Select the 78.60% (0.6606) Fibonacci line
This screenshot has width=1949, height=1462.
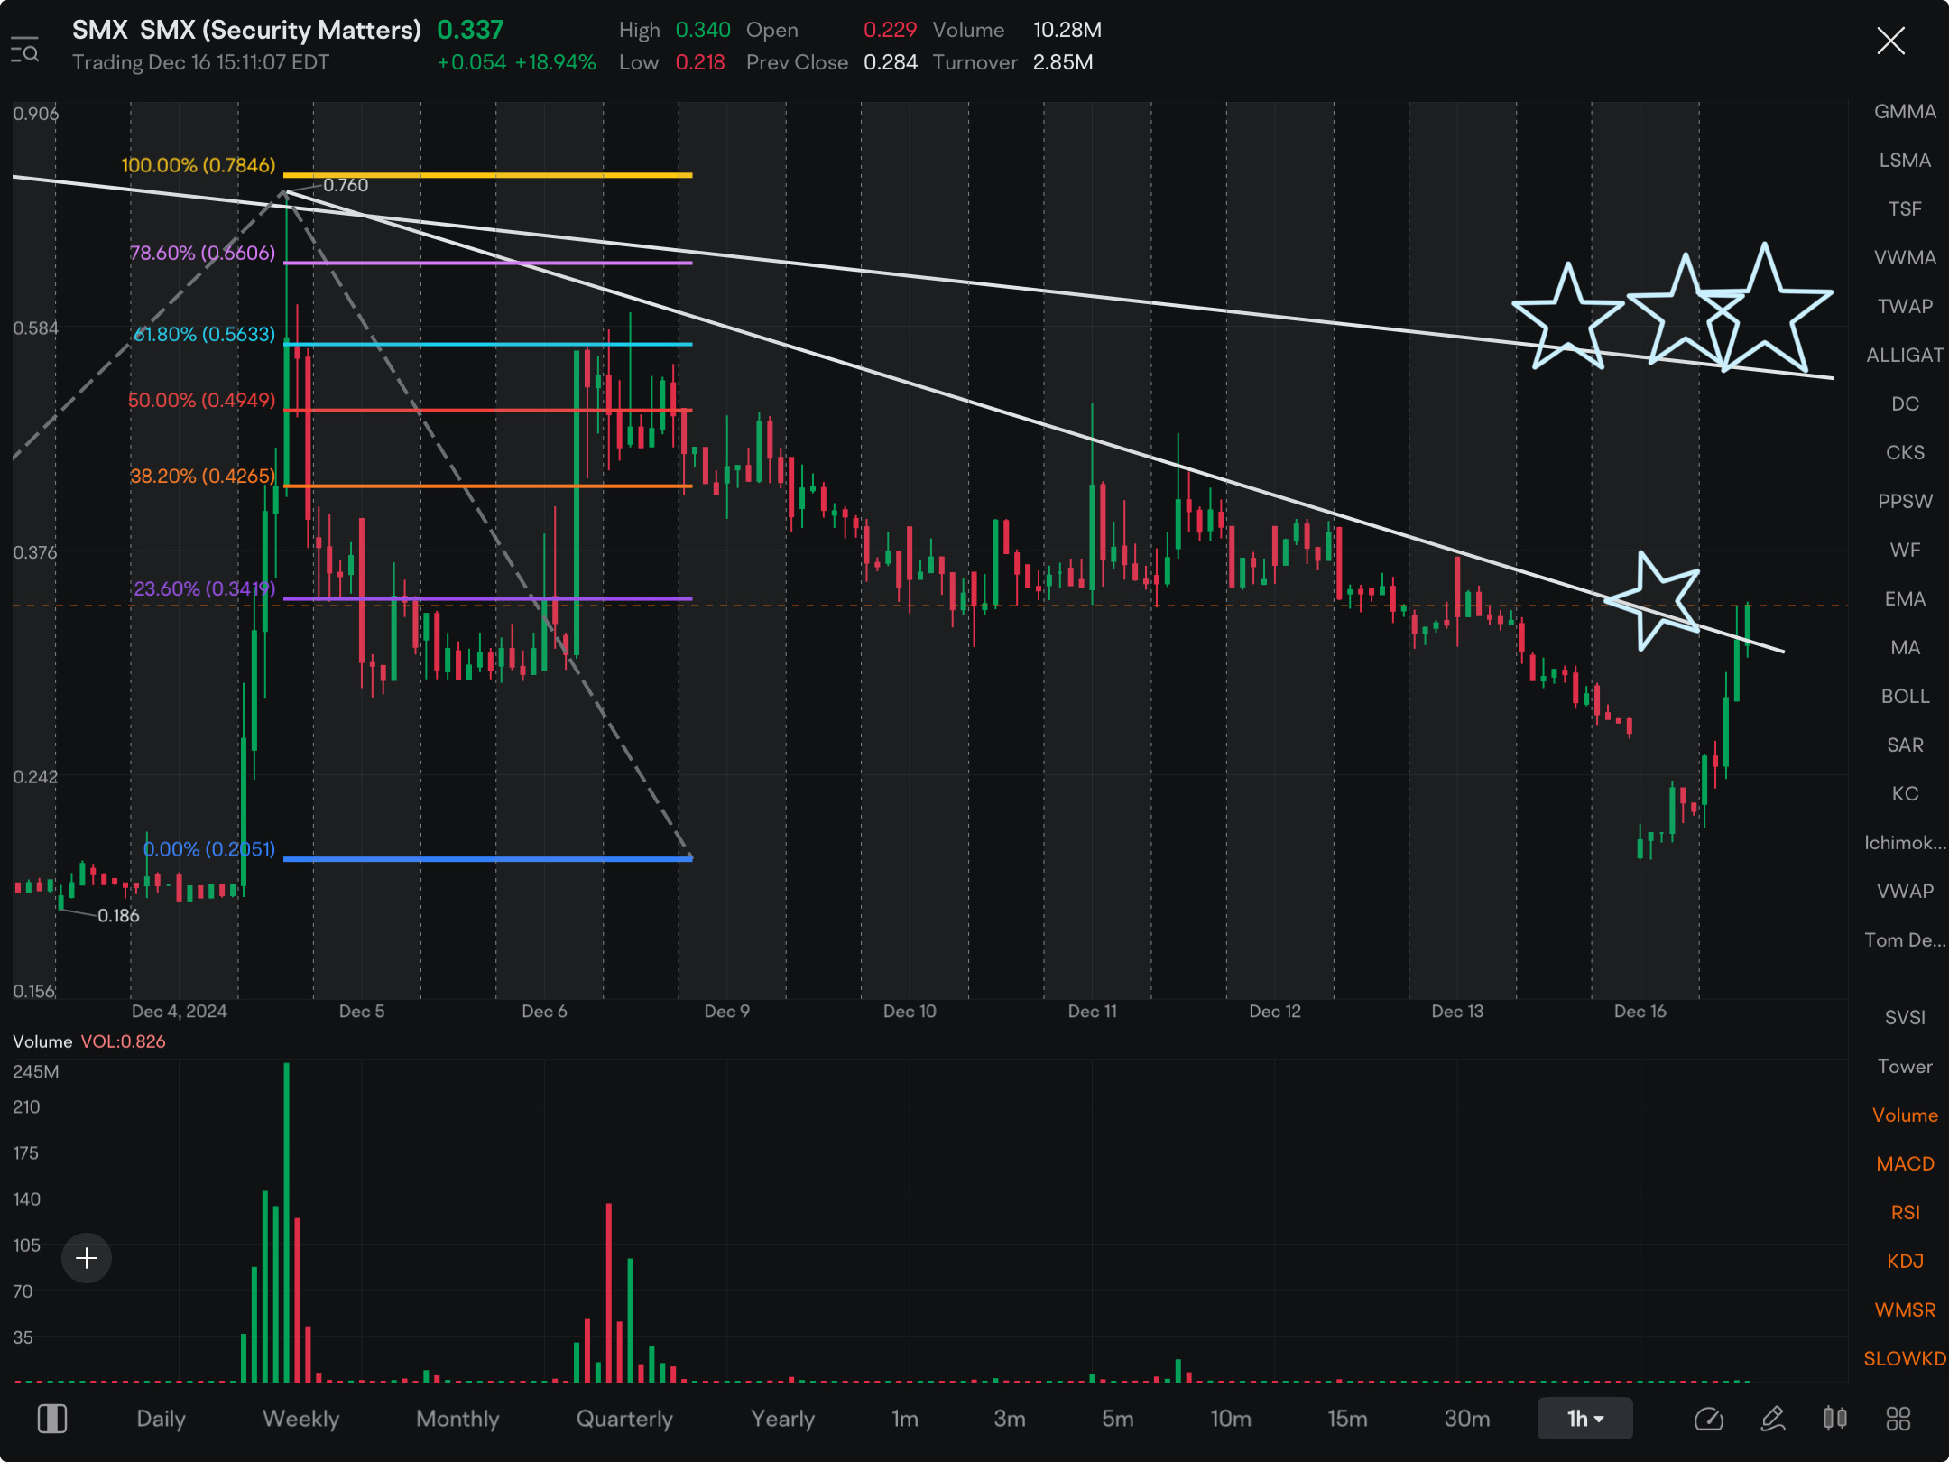pyautogui.click(x=488, y=263)
